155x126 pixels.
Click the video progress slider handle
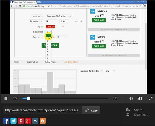(x=28, y=99)
